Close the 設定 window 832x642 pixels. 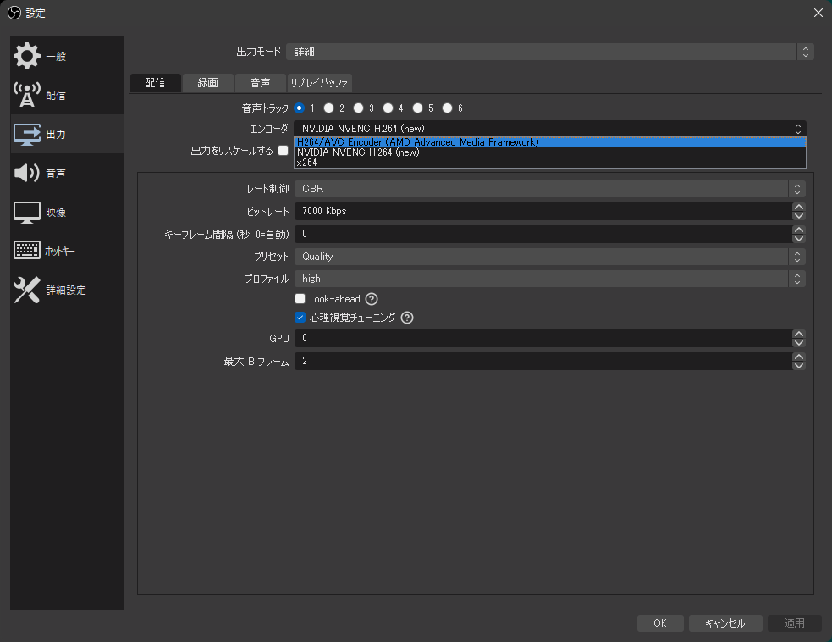point(818,13)
